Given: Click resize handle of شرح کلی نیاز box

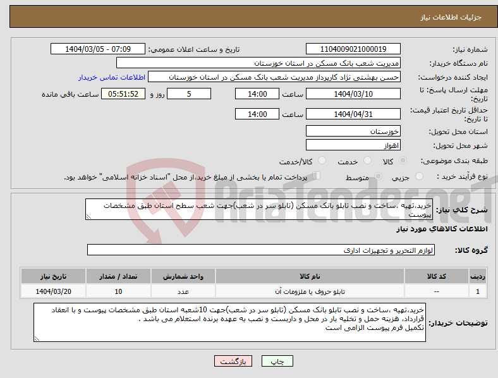Looking at the screenshot, I should (x=88, y=217).
